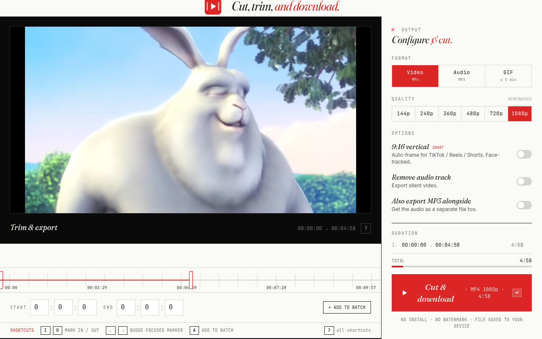Focus the END minutes field
The image size is (542, 339).
click(x=149, y=308)
